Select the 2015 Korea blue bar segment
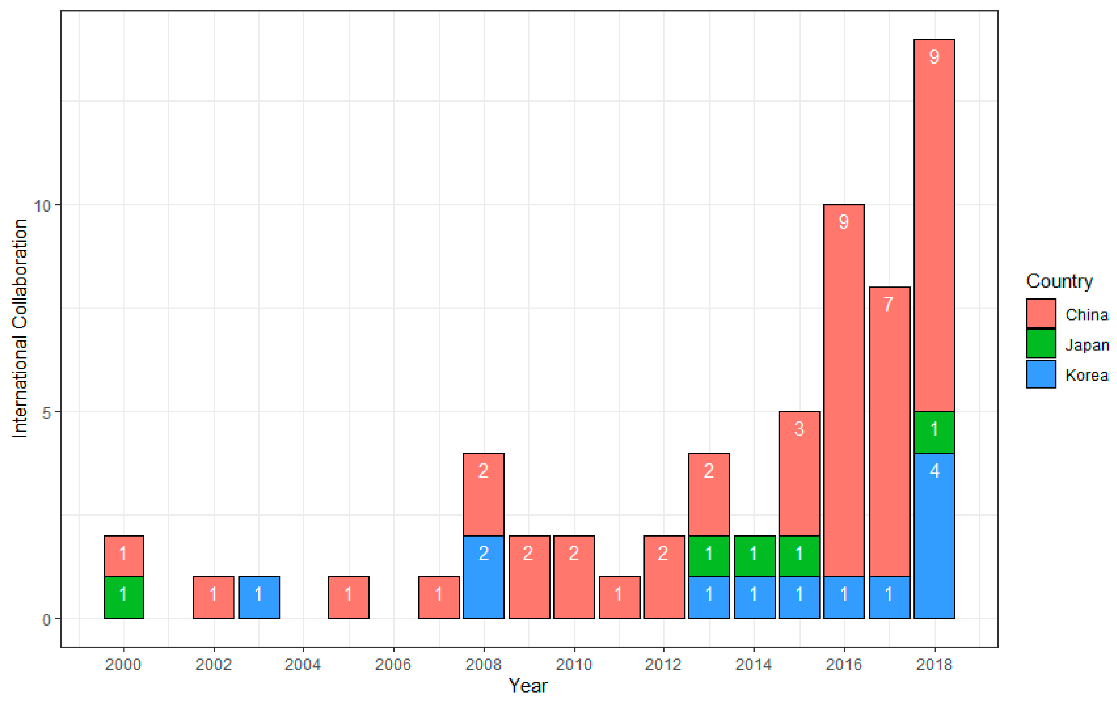The width and height of the screenshot is (1117, 703). coord(799,597)
